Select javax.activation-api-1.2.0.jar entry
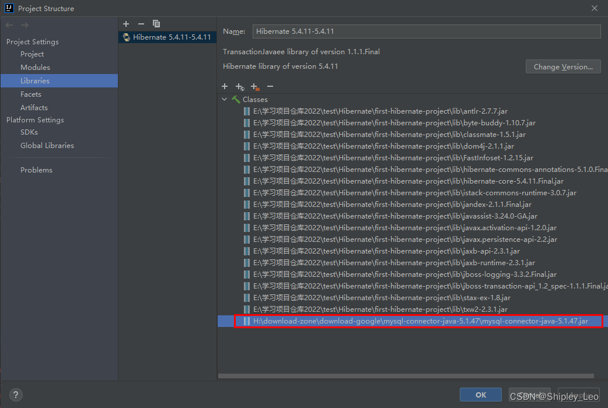 tap(405, 227)
